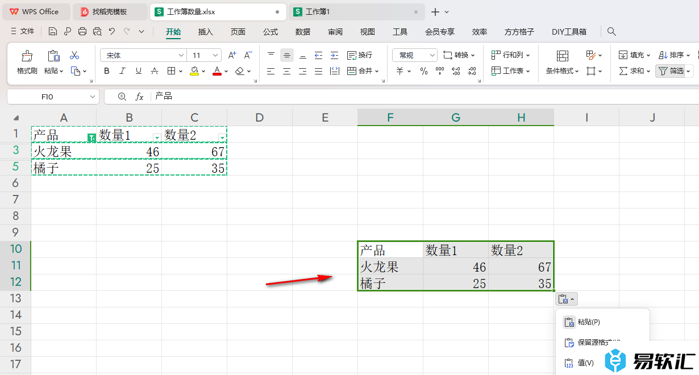Screen dimensions: 699x375
Task: Open the 文件 file menu
Action: [23, 31]
